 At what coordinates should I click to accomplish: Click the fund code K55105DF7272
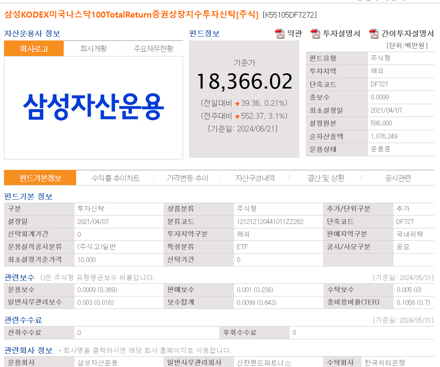[290, 14]
